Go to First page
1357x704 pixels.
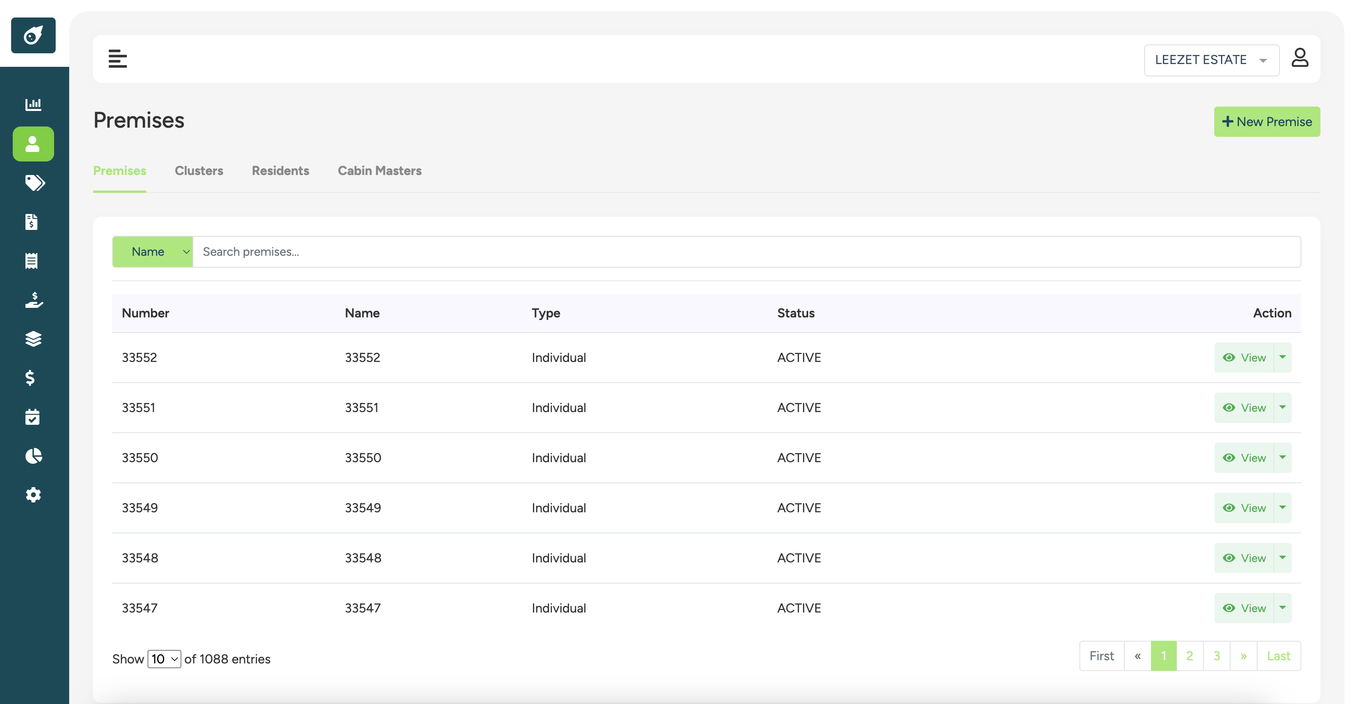click(1102, 656)
